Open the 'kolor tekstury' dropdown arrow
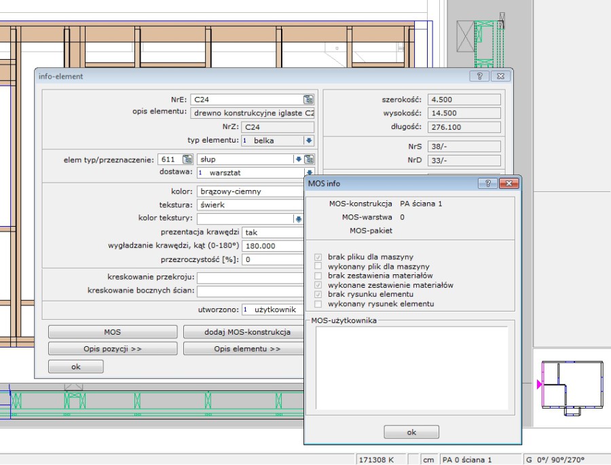Viewport: 611px width, 465px height. pyautogui.click(x=297, y=219)
